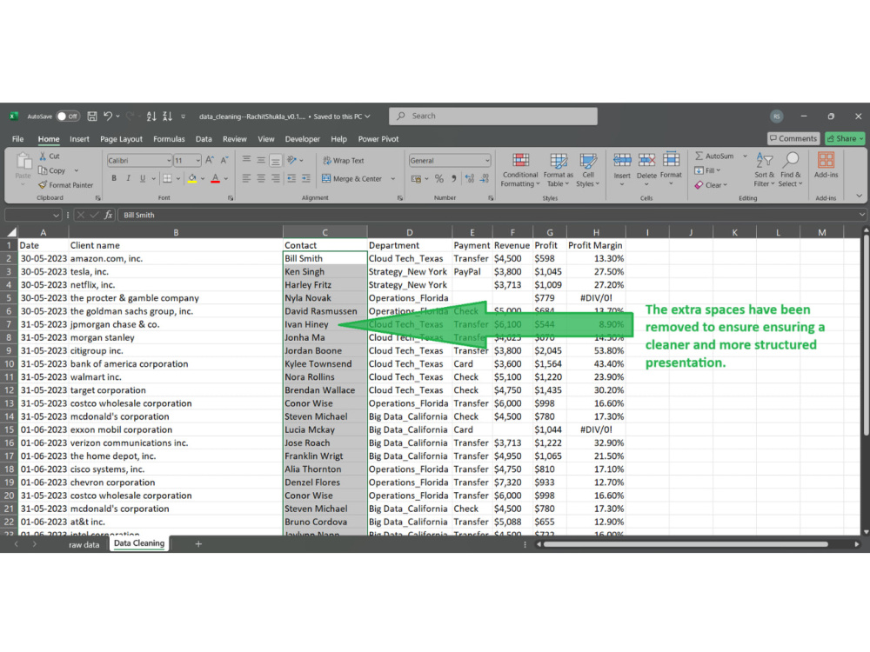
Task: Toggle align right
Action: point(275,178)
